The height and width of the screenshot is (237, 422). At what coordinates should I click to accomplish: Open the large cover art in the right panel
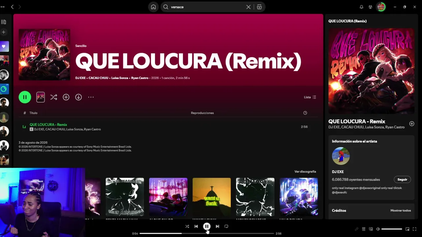(371, 71)
